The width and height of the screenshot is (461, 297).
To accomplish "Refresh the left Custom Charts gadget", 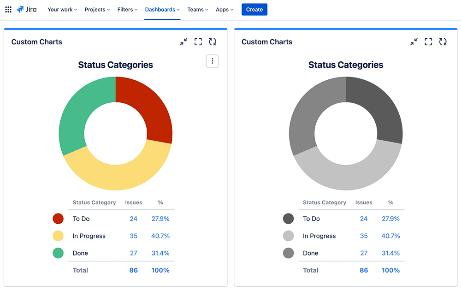I will click(x=213, y=42).
